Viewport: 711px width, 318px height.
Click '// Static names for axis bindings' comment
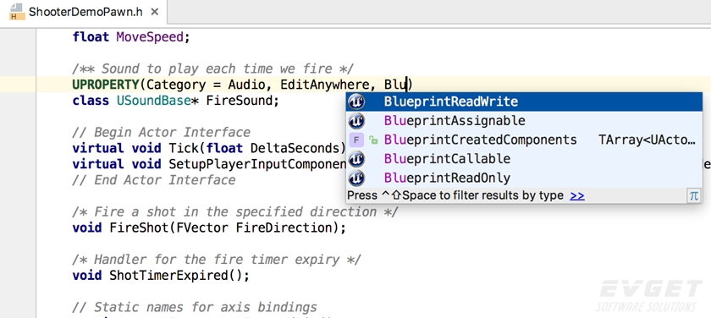pyautogui.click(x=195, y=308)
